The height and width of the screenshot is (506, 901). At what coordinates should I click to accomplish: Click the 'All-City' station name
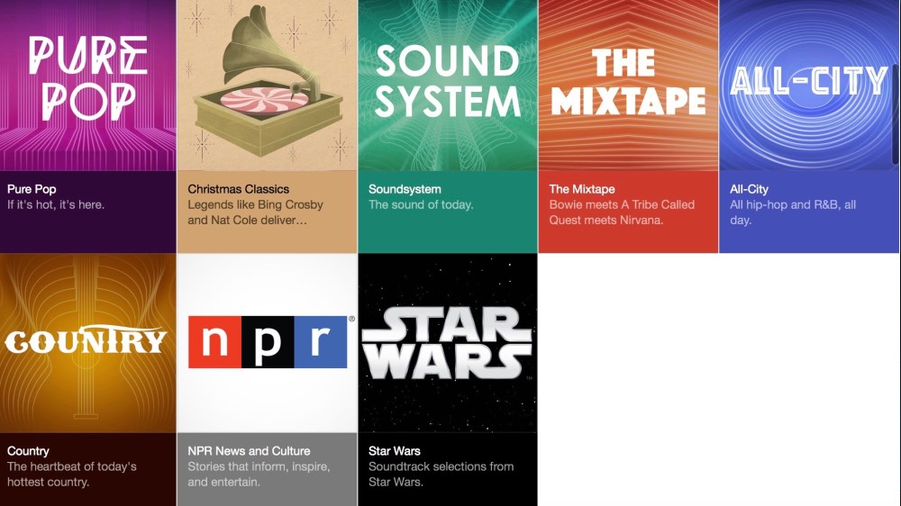click(x=749, y=189)
